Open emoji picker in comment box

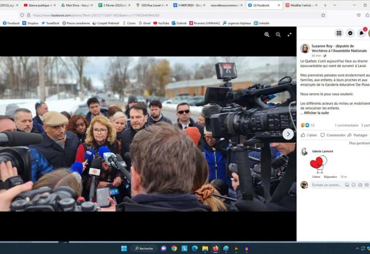click(353, 185)
